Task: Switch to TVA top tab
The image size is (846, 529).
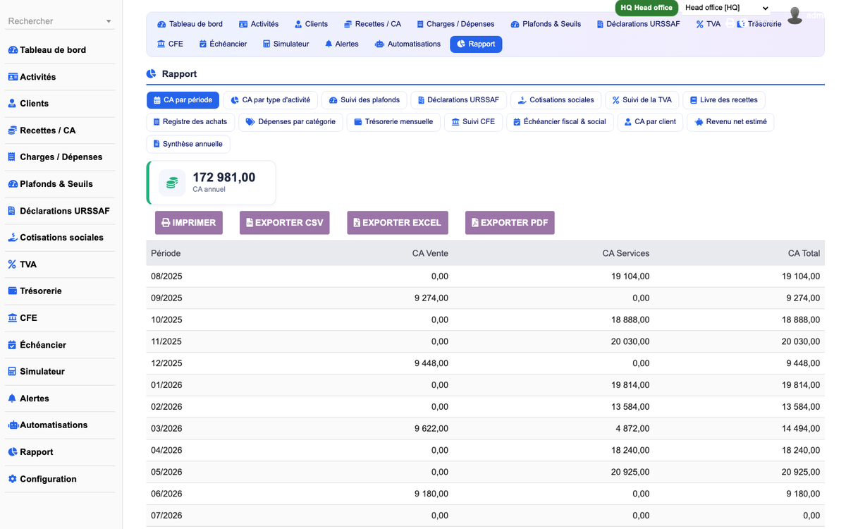Action: tap(708, 24)
